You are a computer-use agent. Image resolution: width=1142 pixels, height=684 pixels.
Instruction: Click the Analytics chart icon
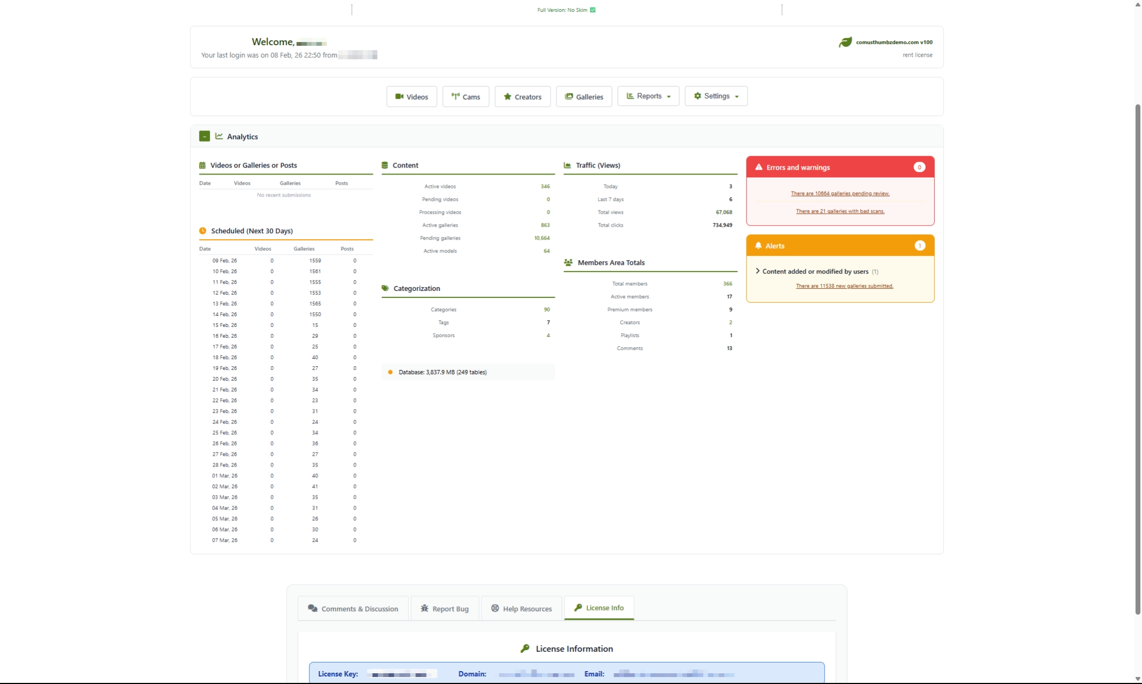pyautogui.click(x=219, y=136)
